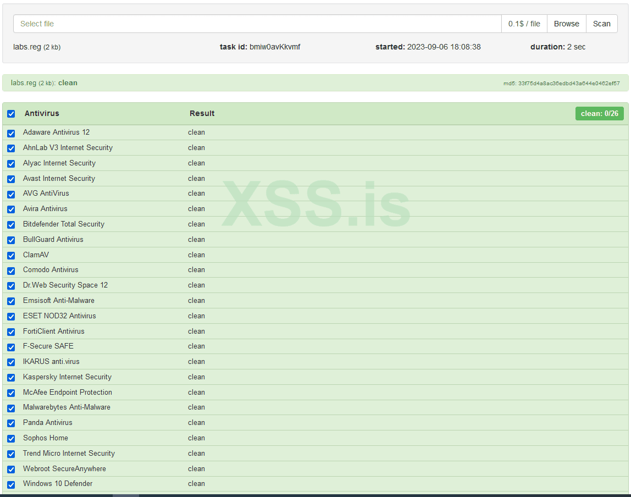Screen dimensions: 631x497
Task: Uncheck the Sophos Home checkbox
Action: pos(11,439)
